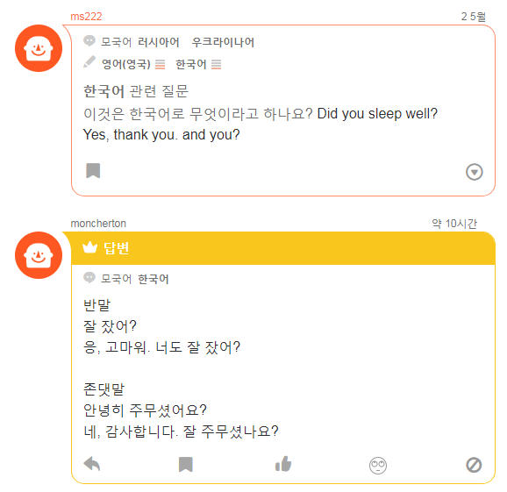Click the yellow 답변 header bar
The image size is (507, 492).
(x=283, y=248)
